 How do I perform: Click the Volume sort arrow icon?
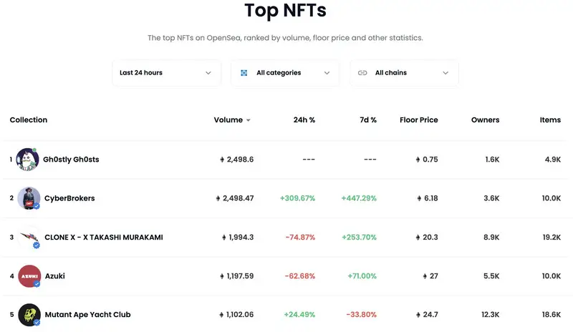[249, 120]
